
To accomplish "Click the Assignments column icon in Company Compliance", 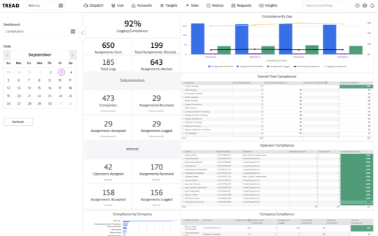I will point(250,220).
